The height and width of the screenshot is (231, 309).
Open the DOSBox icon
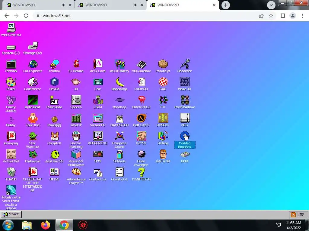[163, 118]
